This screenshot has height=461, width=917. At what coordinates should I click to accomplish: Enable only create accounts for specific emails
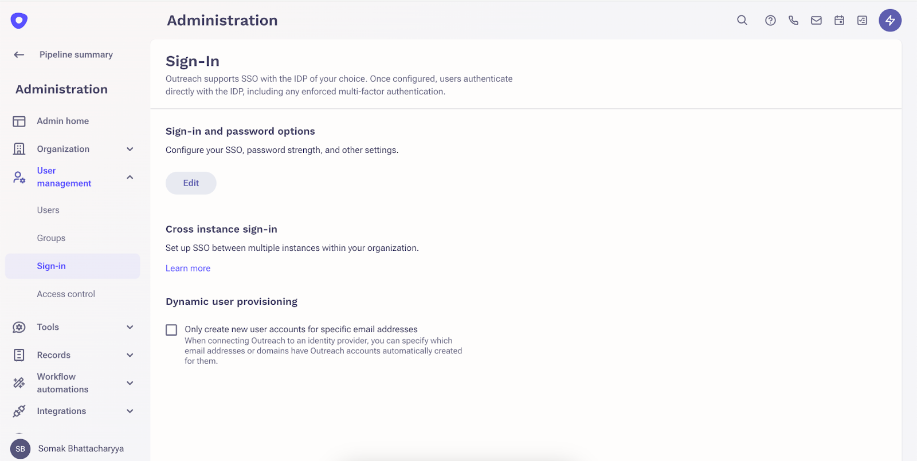pyautogui.click(x=171, y=330)
